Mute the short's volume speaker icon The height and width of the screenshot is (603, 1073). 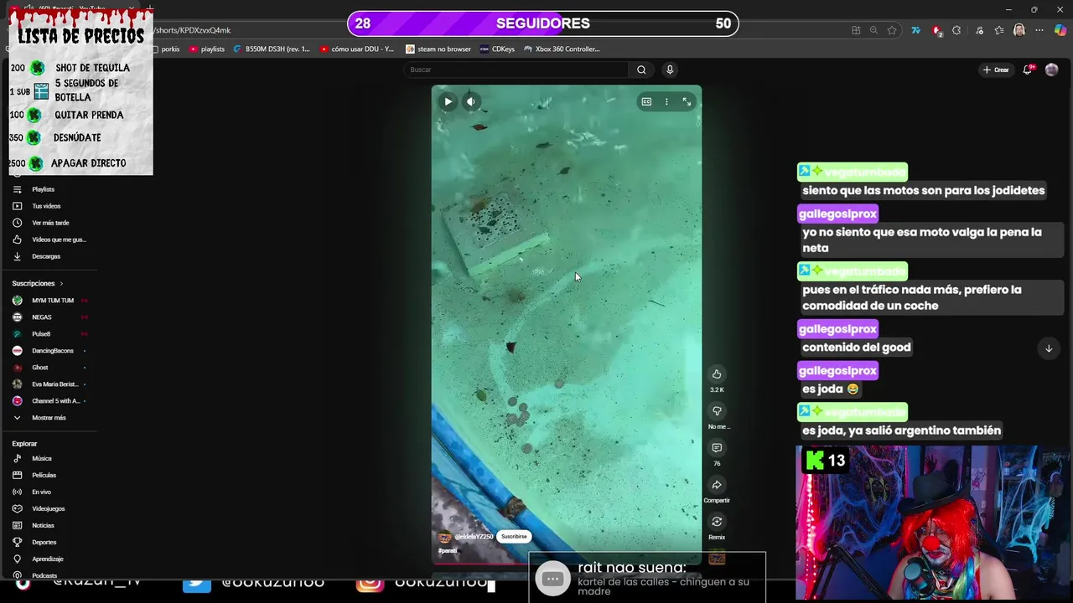pos(471,102)
